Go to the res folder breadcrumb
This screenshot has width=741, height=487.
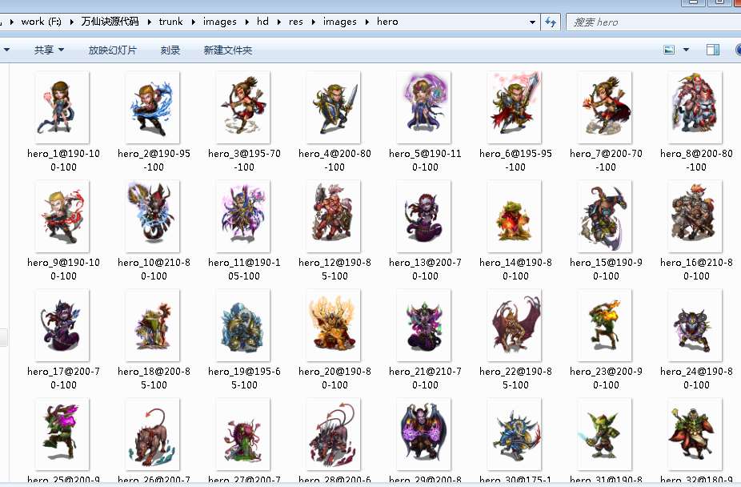coord(296,22)
